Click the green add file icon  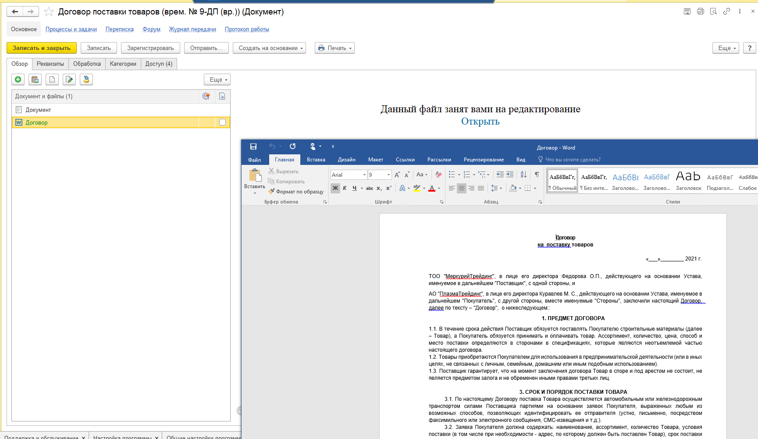(18, 79)
